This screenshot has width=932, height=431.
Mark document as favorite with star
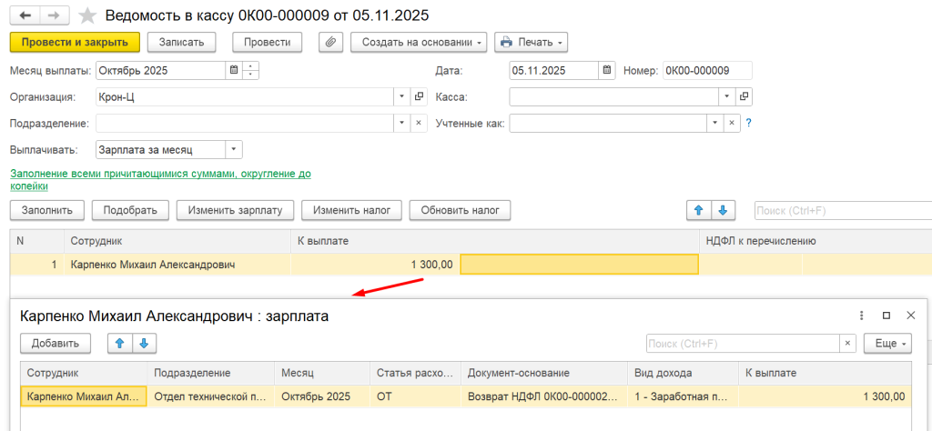(x=87, y=15)
